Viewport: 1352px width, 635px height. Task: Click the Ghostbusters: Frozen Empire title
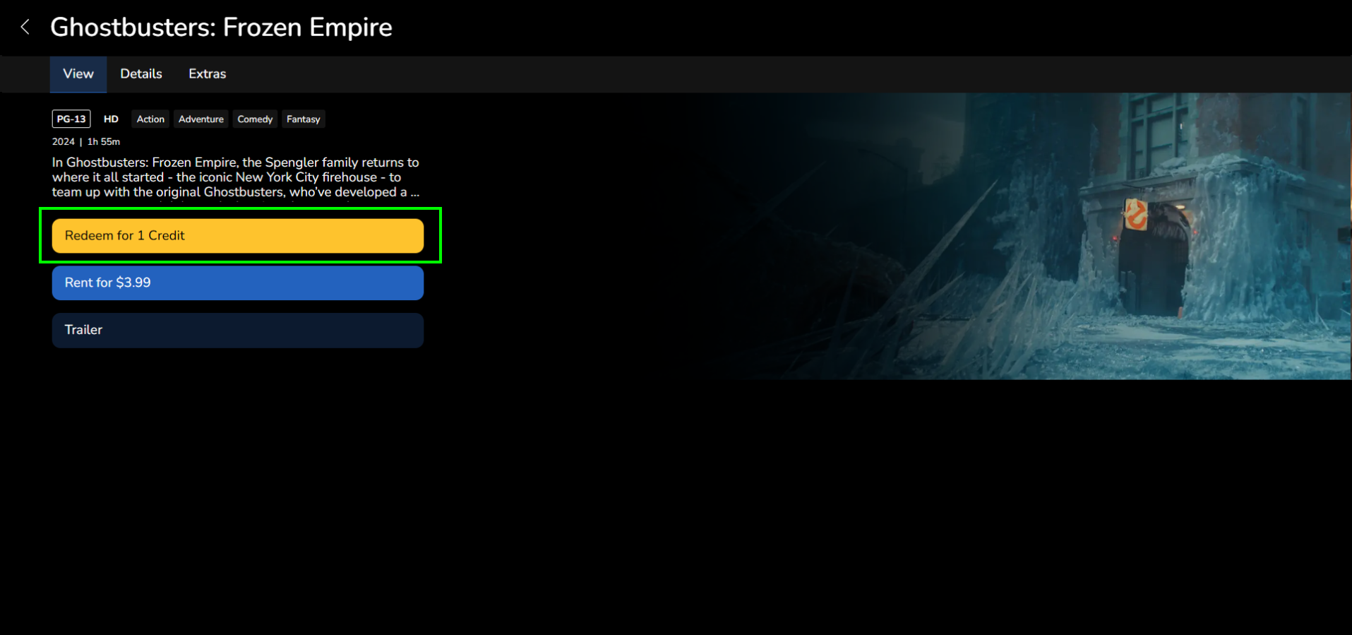point(221,28)
